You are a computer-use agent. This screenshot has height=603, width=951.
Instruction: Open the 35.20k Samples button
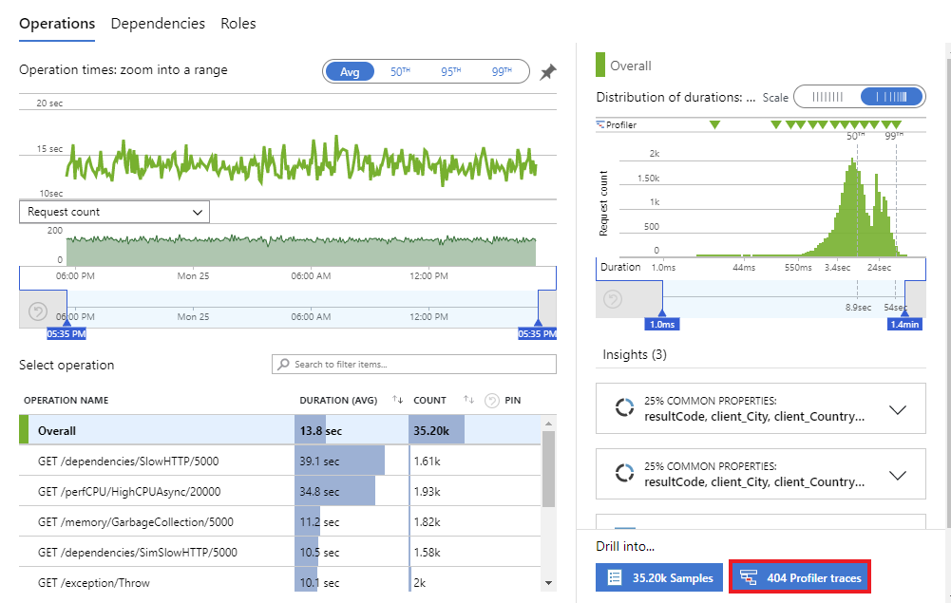pyautogui.click(x=659, y=577)
